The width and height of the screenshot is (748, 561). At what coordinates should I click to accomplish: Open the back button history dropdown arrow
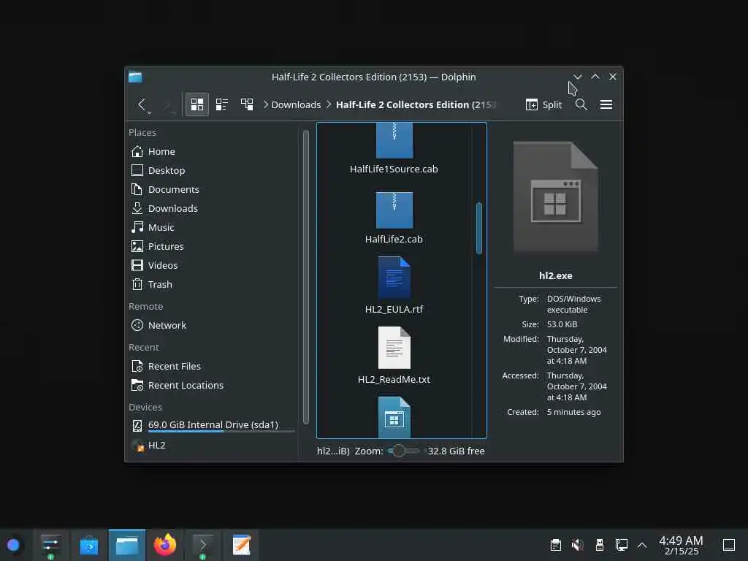[x=149, y=112]
